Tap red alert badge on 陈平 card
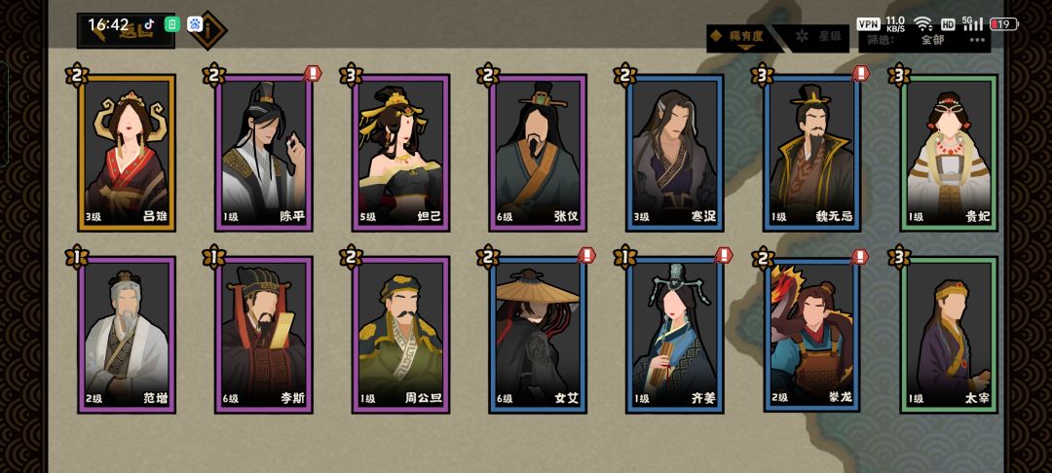 point(313,72)
